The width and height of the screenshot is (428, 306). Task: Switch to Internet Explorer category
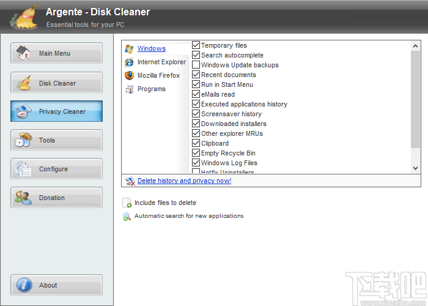coord(161,62)
